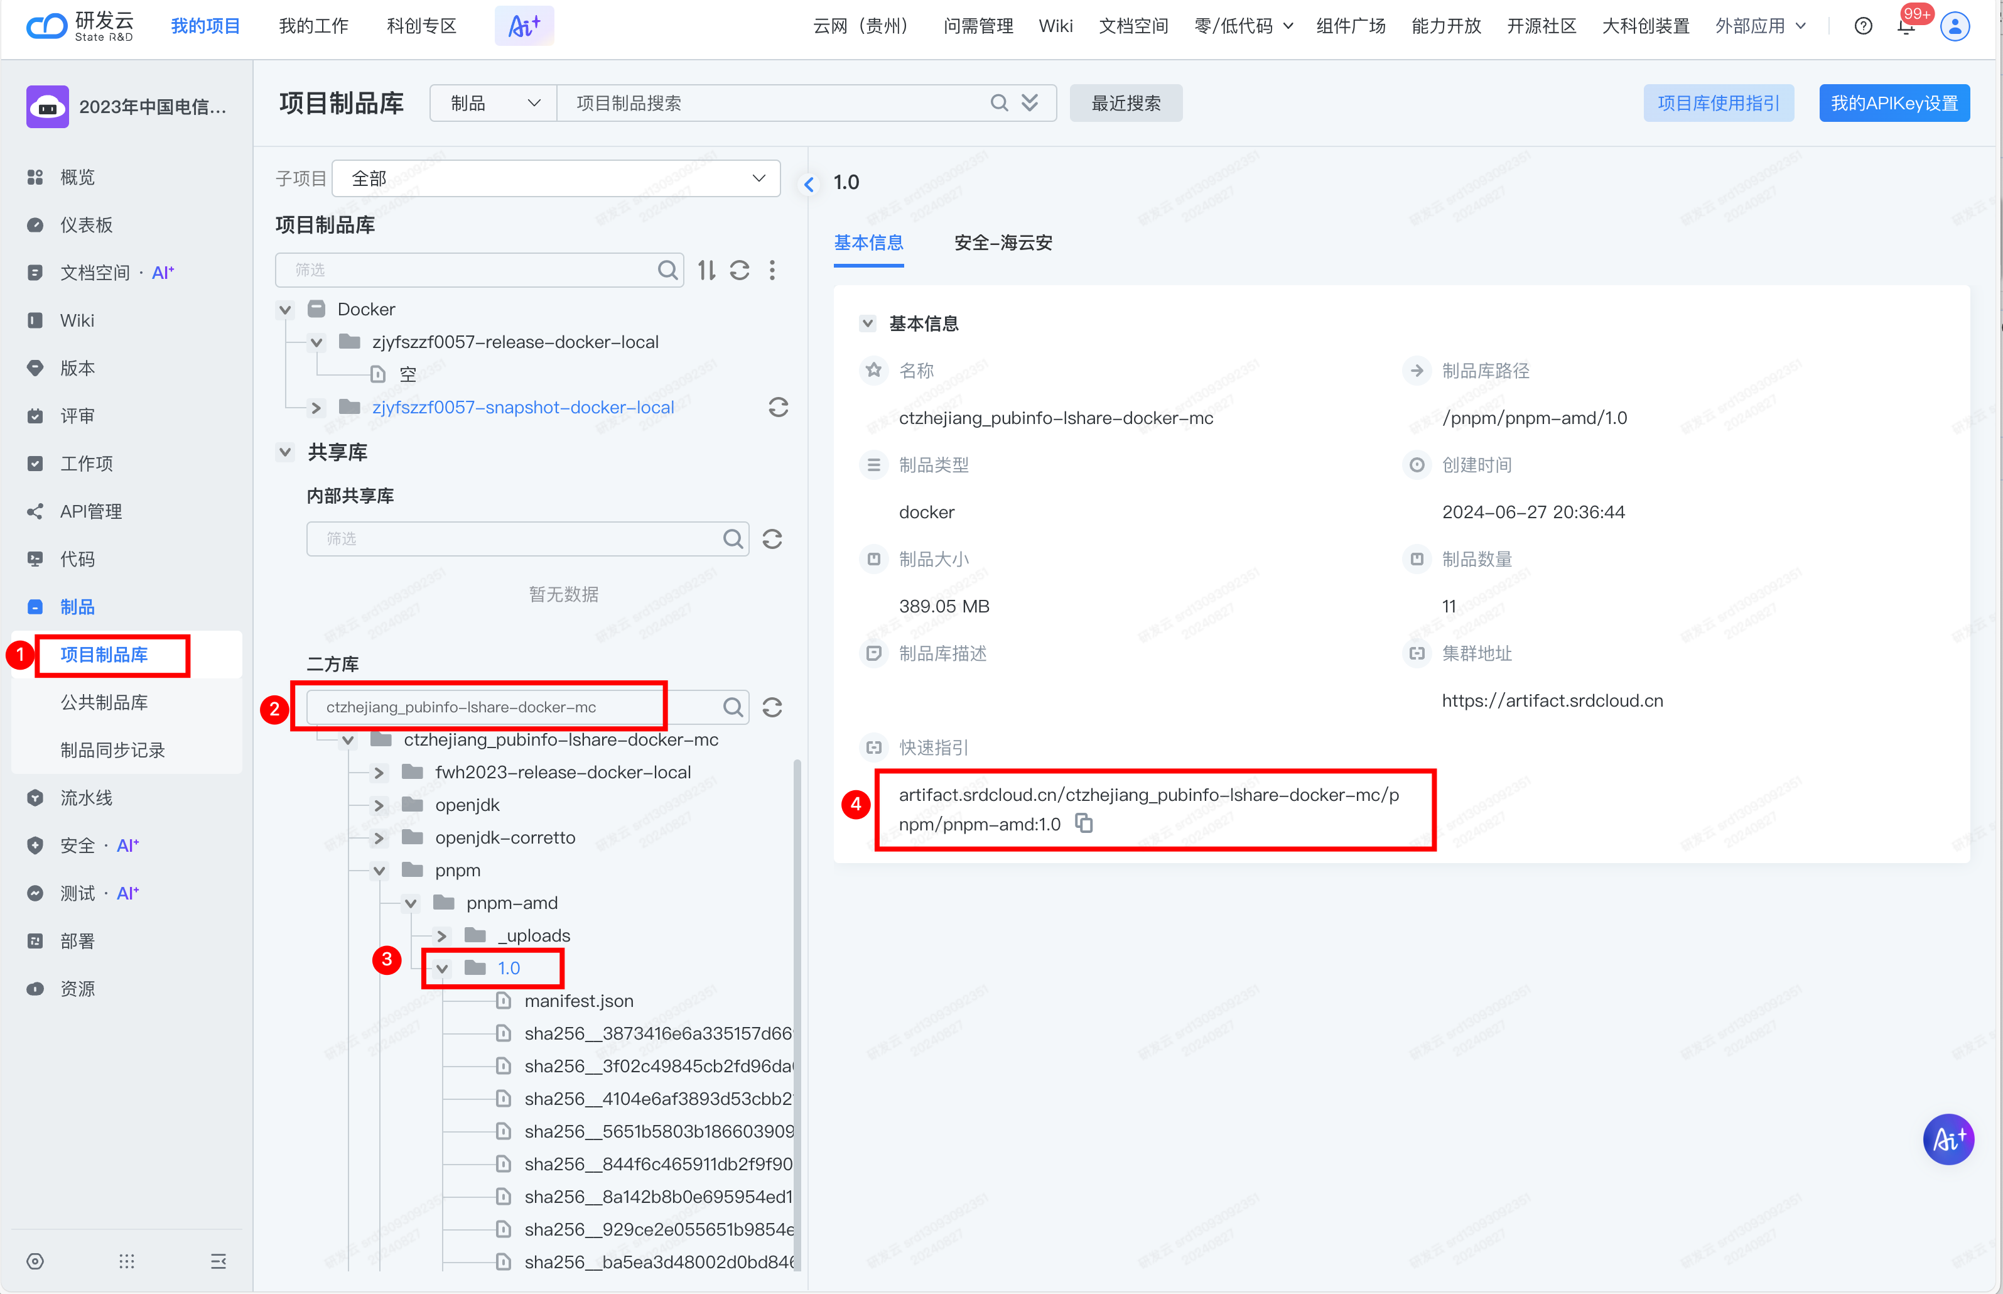Expand the openjdk folder
Screen dimensions: 2003x1294
click(380, 806)
